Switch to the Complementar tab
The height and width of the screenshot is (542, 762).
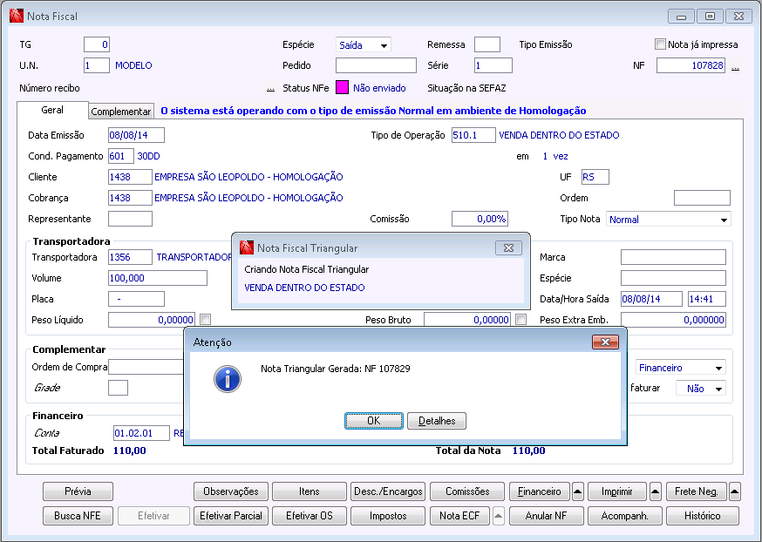pos(121,112)
